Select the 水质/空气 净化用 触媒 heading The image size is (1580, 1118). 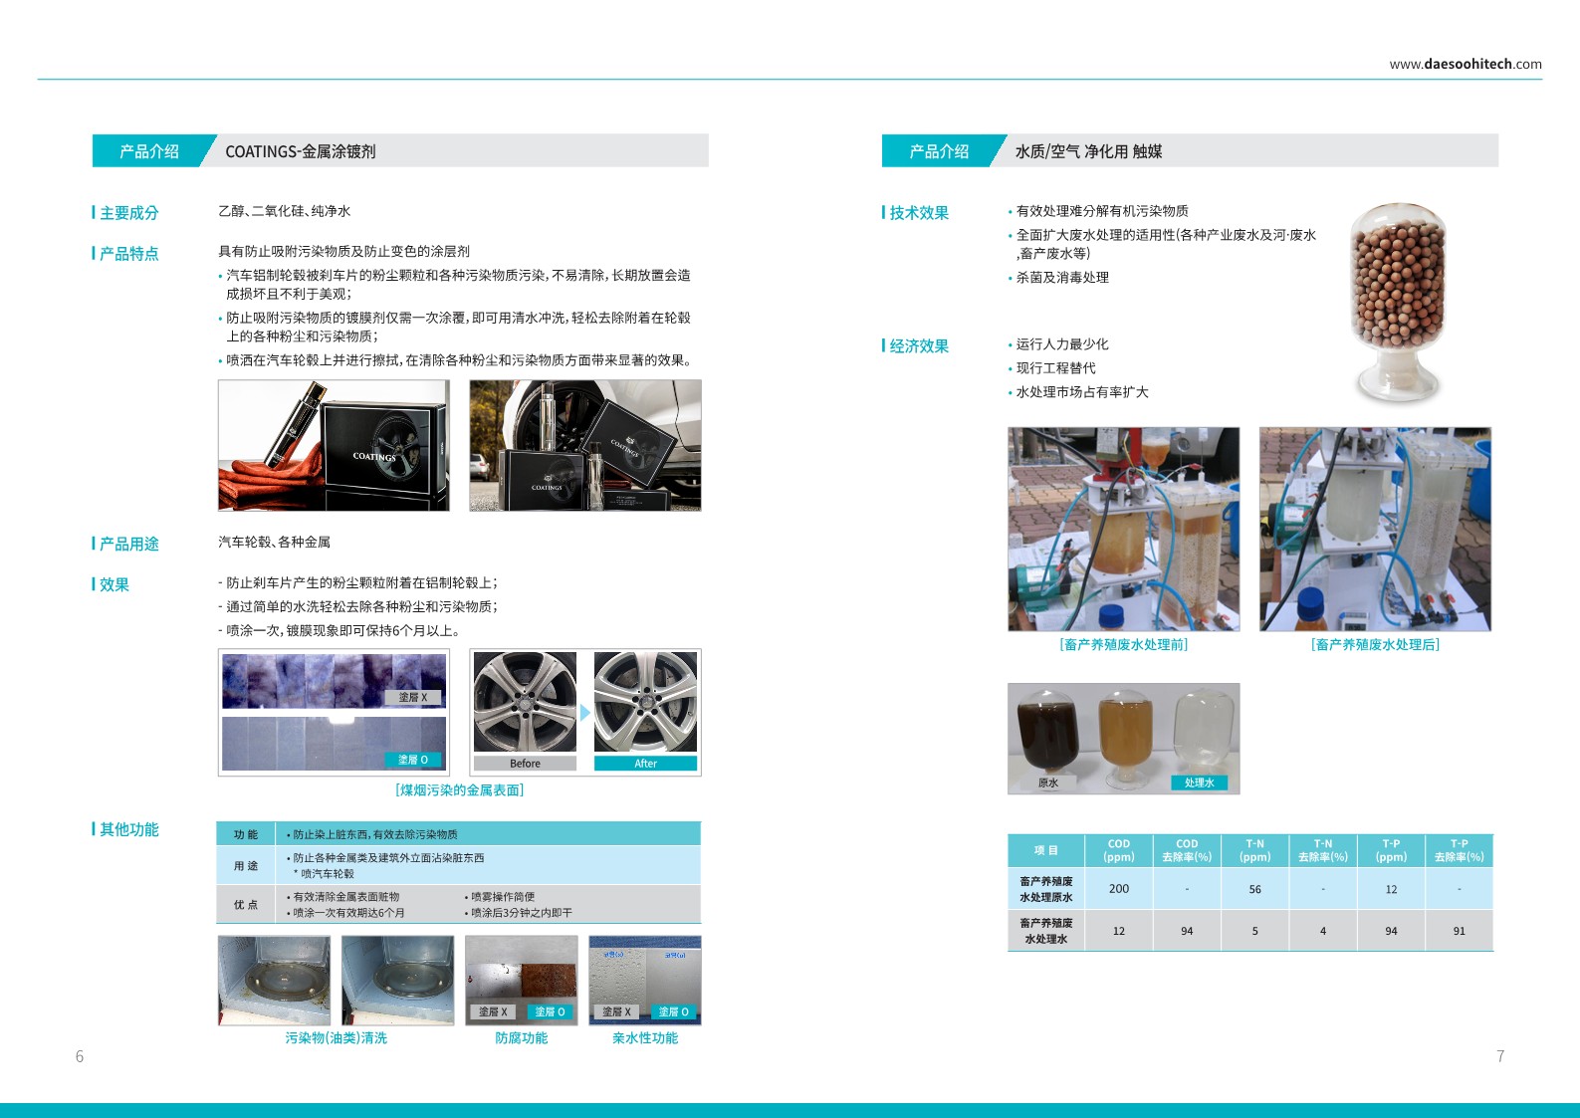[1088, 151]
